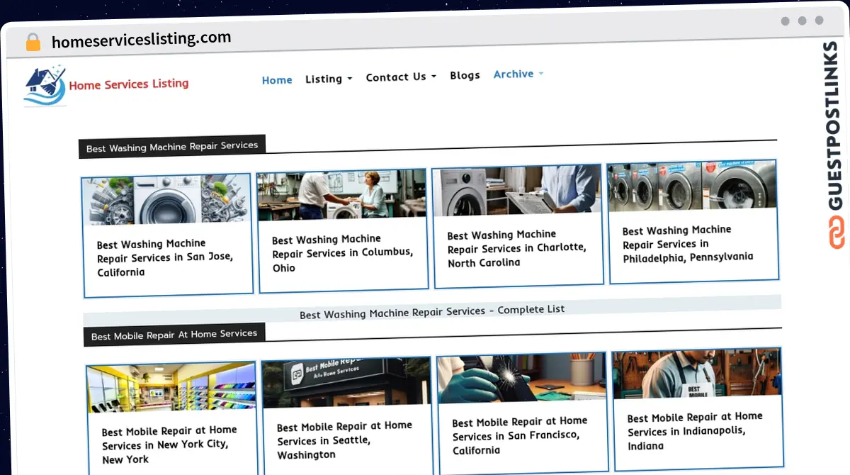
Task: Click the Seattle mobile repair storefront image
Action: pos(346,384)
